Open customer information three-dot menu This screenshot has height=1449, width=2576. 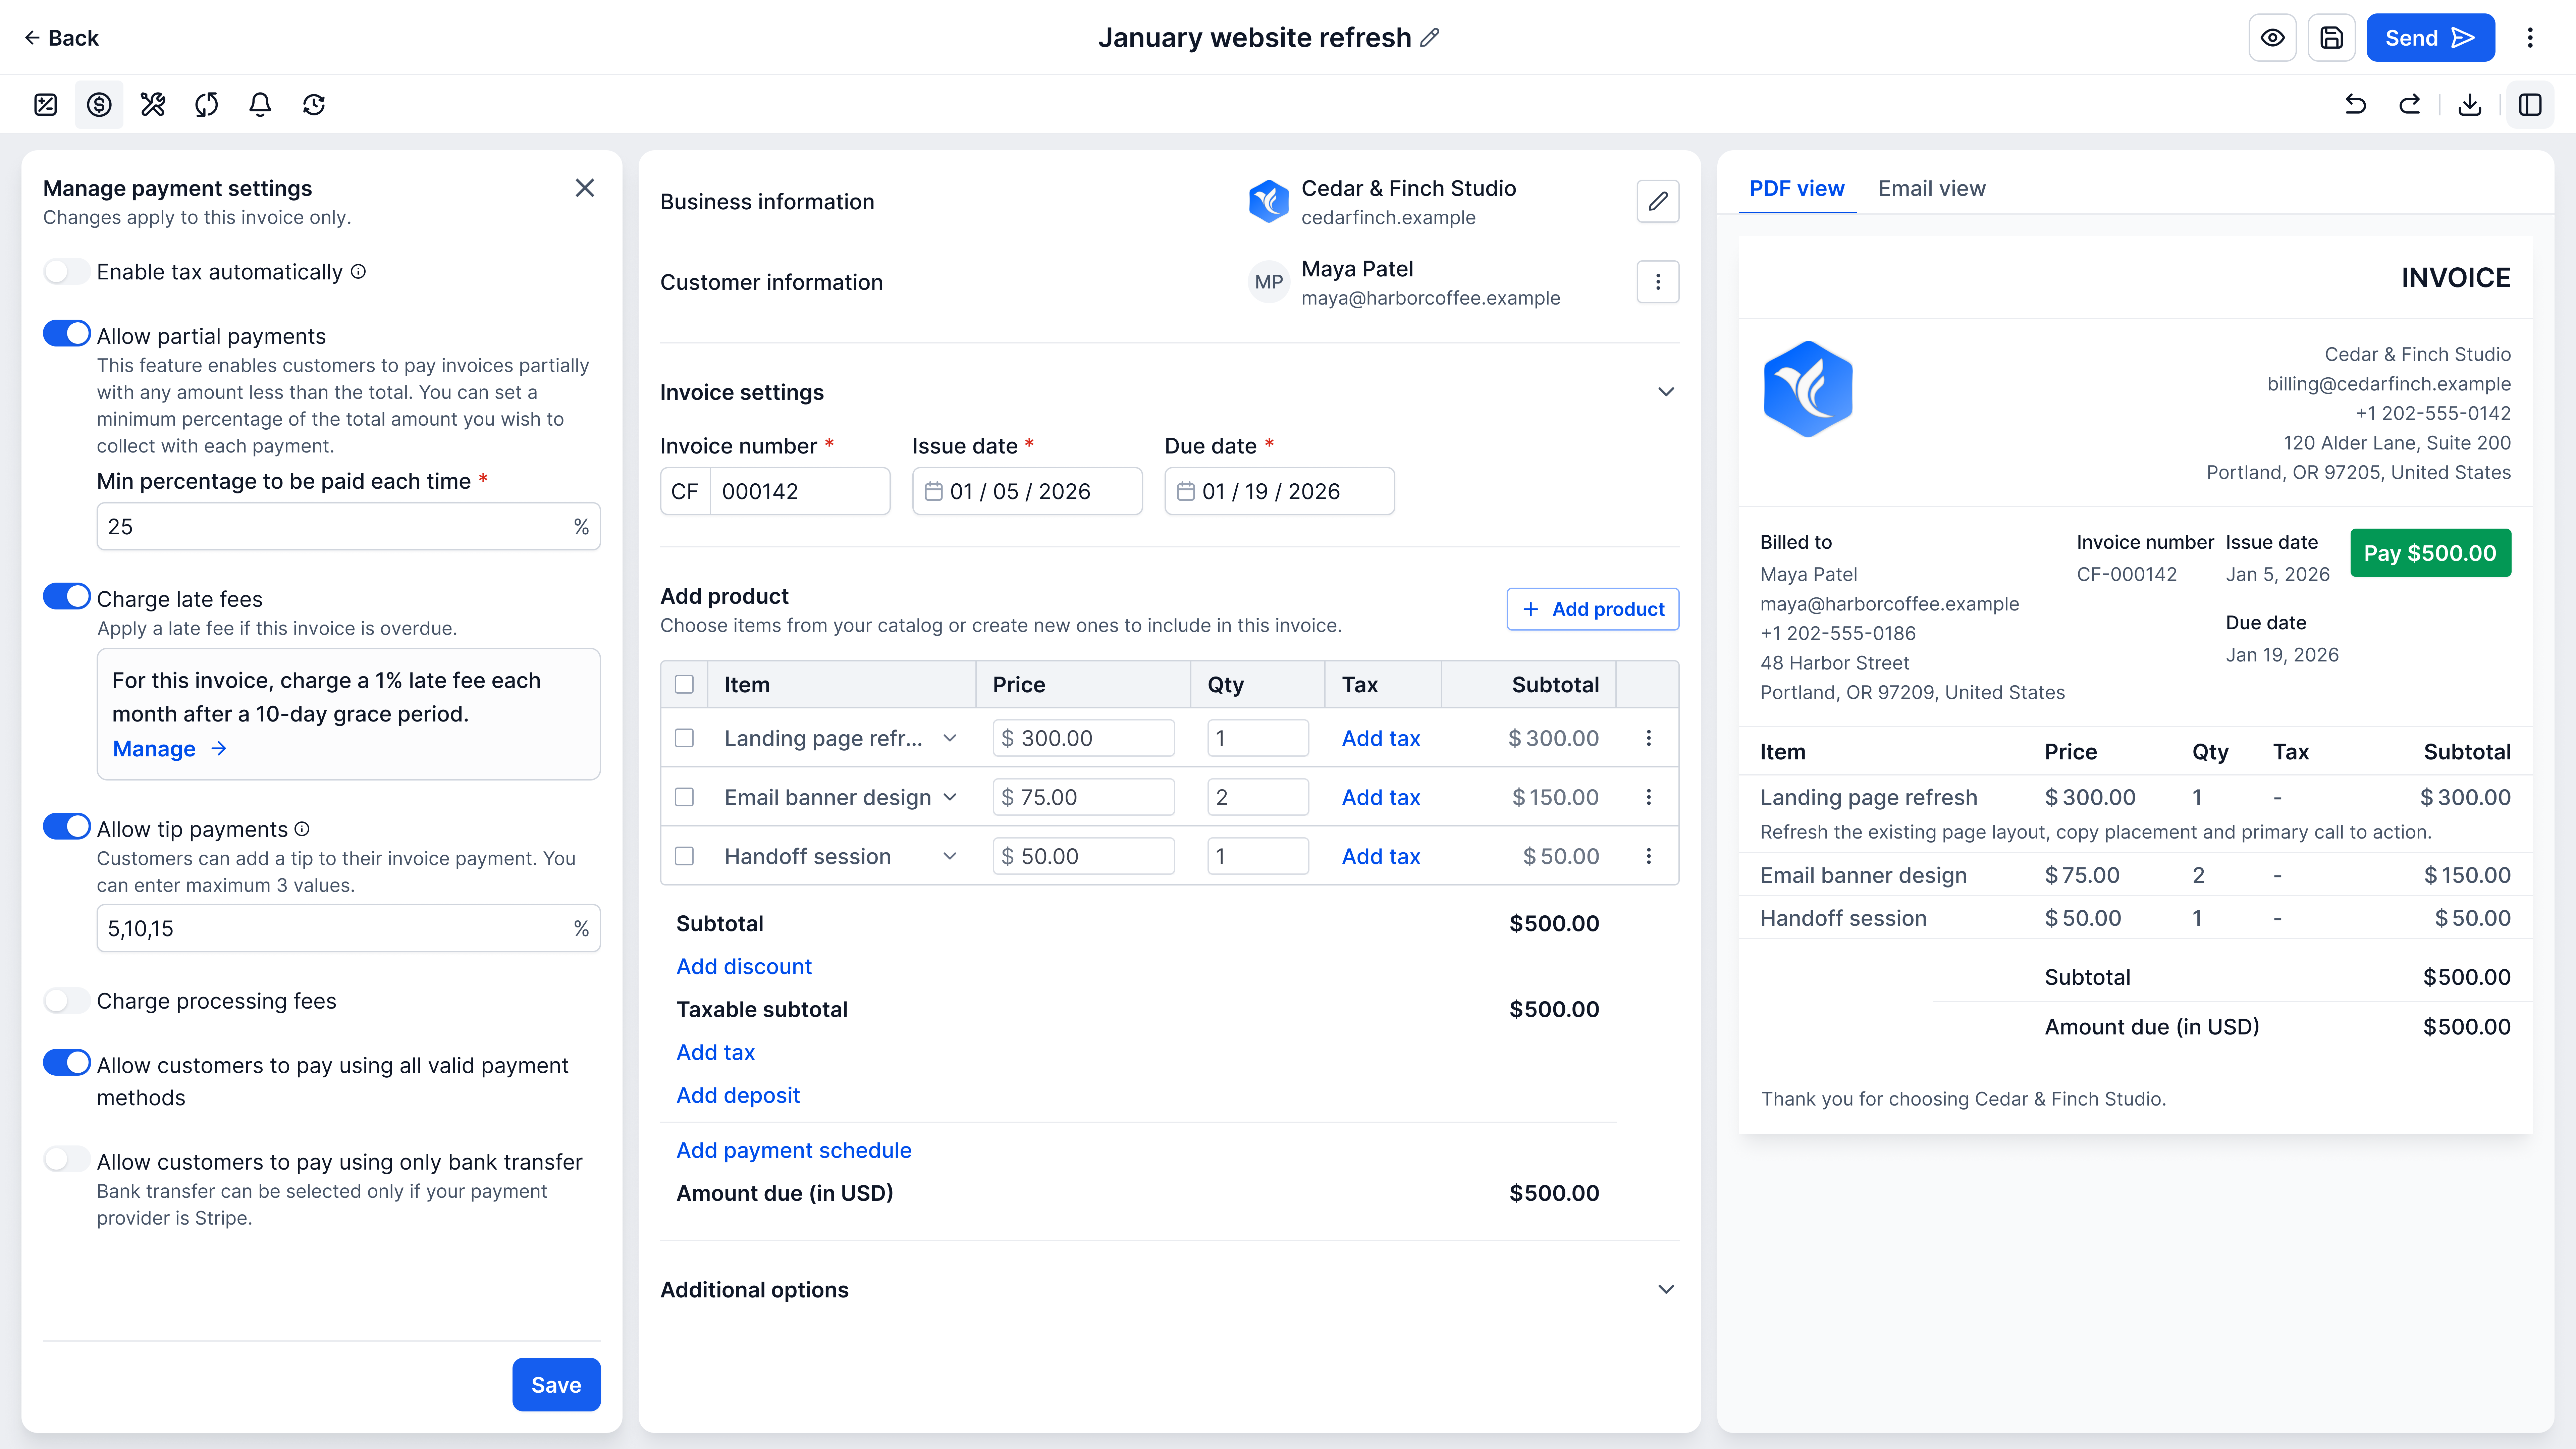(x=1658, y=282)
